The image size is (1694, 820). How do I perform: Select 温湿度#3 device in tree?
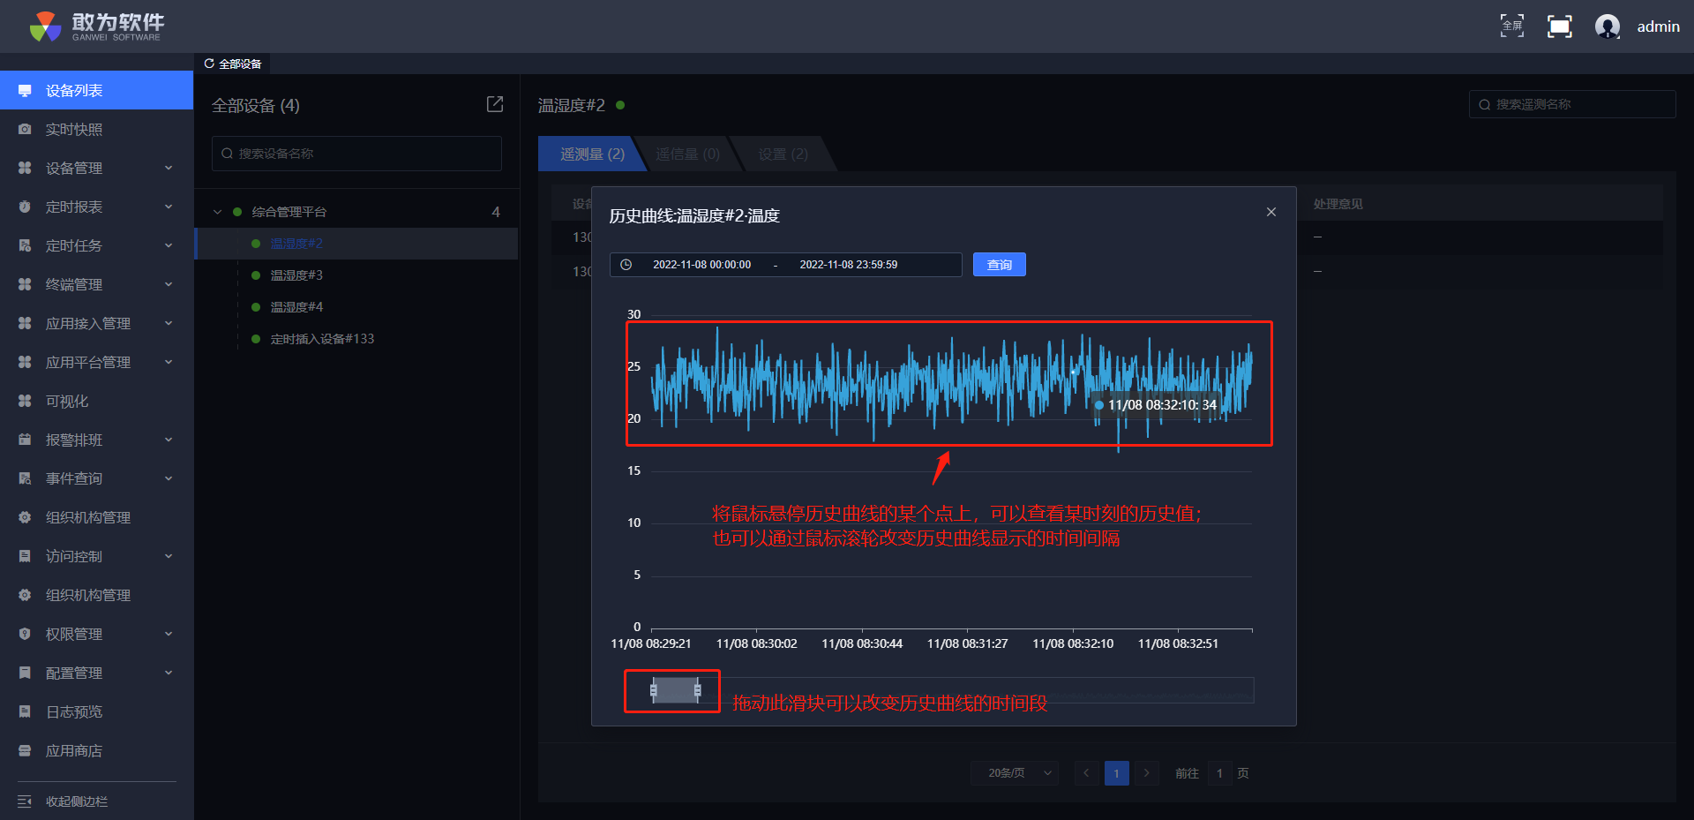tap(296, 275)
